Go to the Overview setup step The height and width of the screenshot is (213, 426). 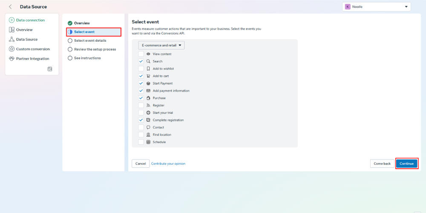point(82,23)
